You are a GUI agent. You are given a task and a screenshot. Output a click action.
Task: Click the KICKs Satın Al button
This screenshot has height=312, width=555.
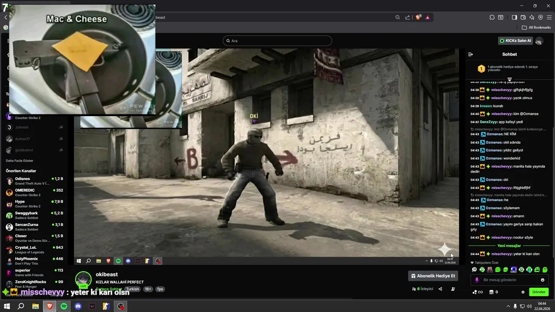pyautogui.click(x=515, y=41)
